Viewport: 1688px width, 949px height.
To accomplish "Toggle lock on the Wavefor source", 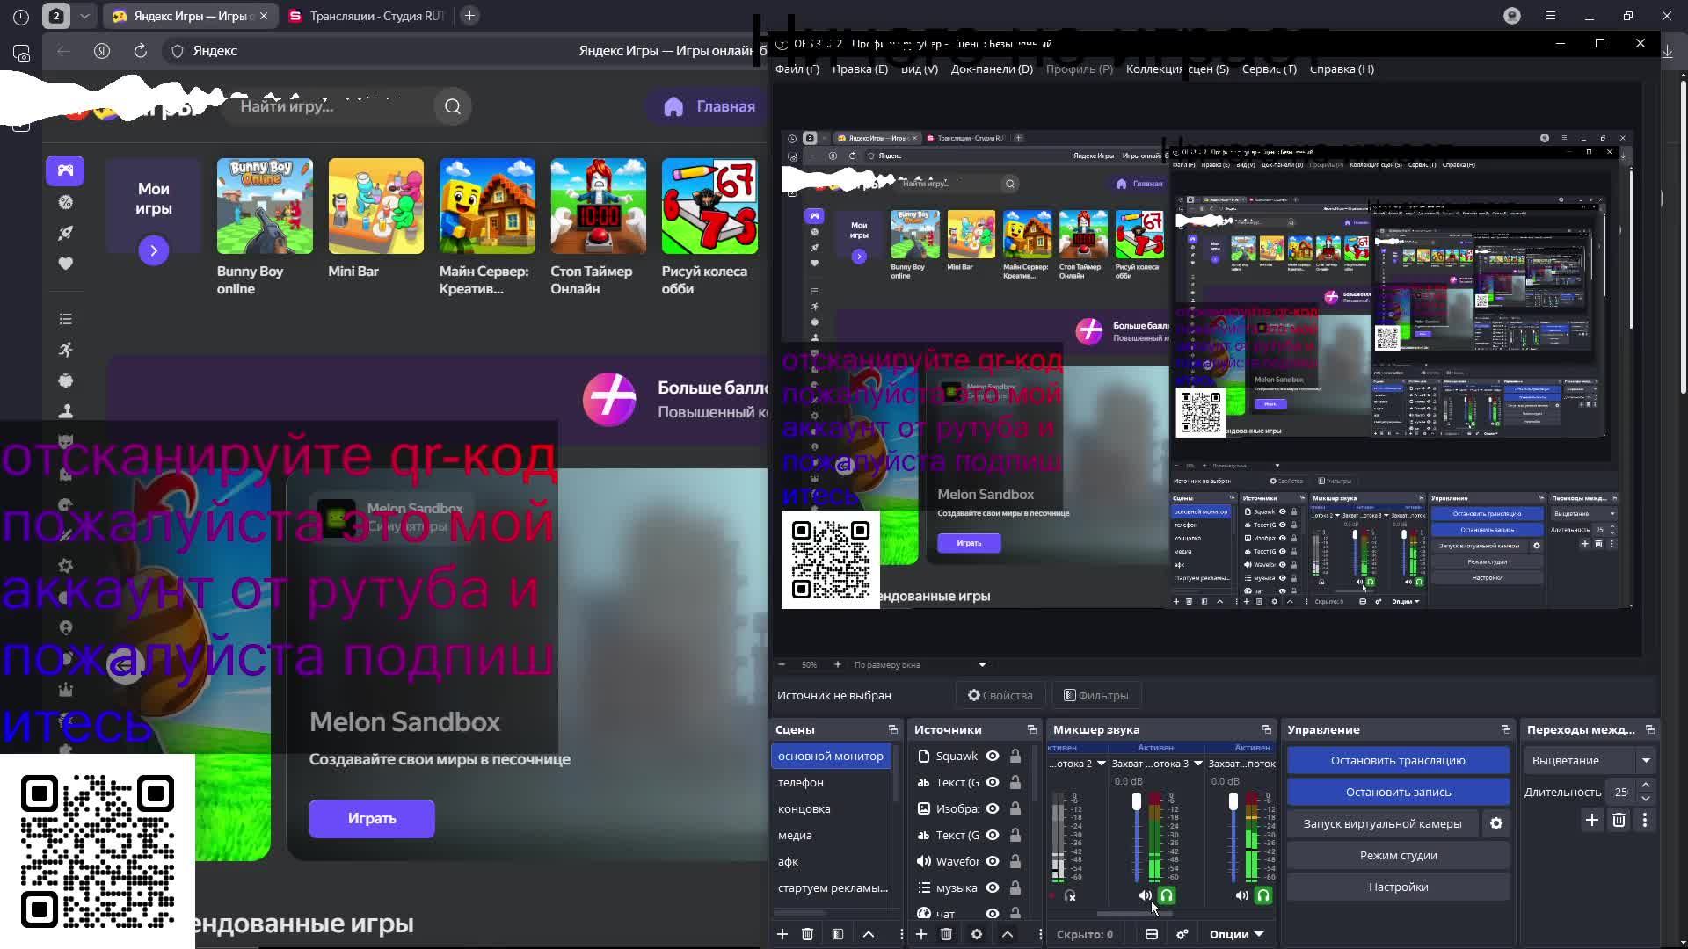I will (1015, 861).
